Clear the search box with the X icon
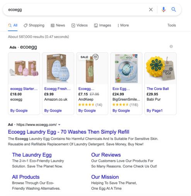 click(151, 9)
